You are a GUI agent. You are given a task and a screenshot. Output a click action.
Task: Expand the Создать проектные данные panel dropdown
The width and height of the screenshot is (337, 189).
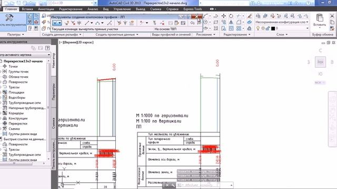tap(117, 34)
